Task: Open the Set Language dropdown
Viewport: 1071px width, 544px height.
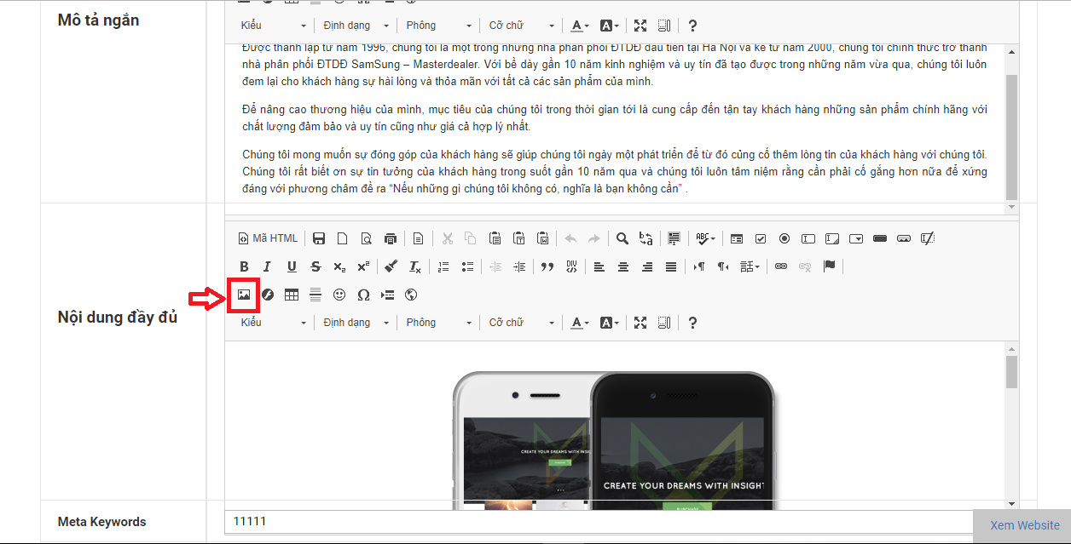Action: point(750,266)
